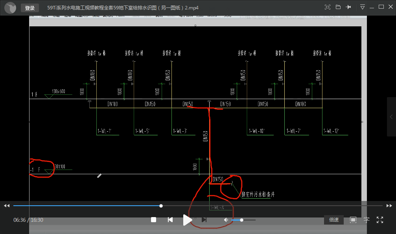
Task: Close the video player window
Action: click(390, 7)
